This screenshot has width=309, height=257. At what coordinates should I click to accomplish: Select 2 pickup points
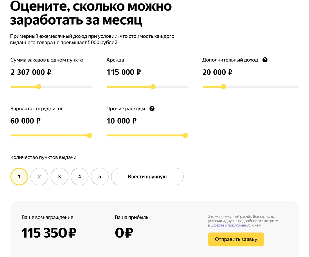coord(39,176)
